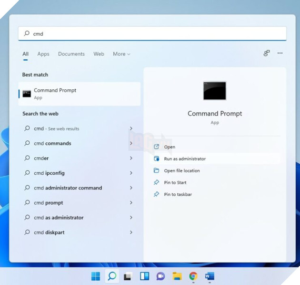Click the Search magnifier icon in taskbar
This screenshot has width=300, height=285.
(x=112, y=276)
